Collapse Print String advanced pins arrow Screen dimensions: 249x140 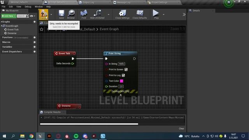point(121,95)
